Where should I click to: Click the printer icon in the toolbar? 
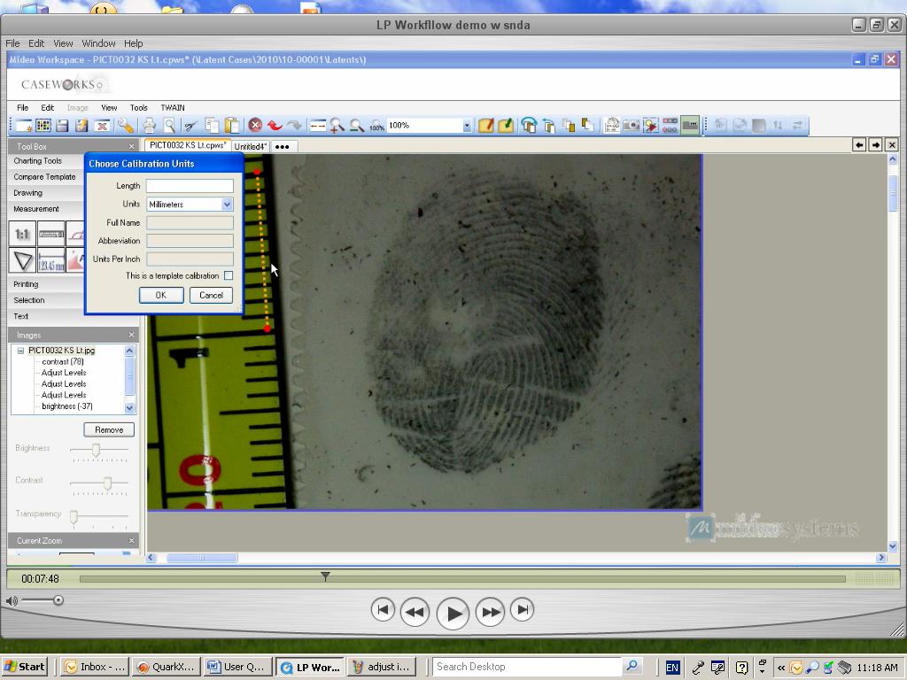click(150, 126)
